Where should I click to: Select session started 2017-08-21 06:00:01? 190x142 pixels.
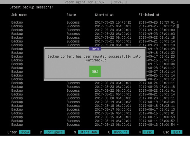(93, 94)
